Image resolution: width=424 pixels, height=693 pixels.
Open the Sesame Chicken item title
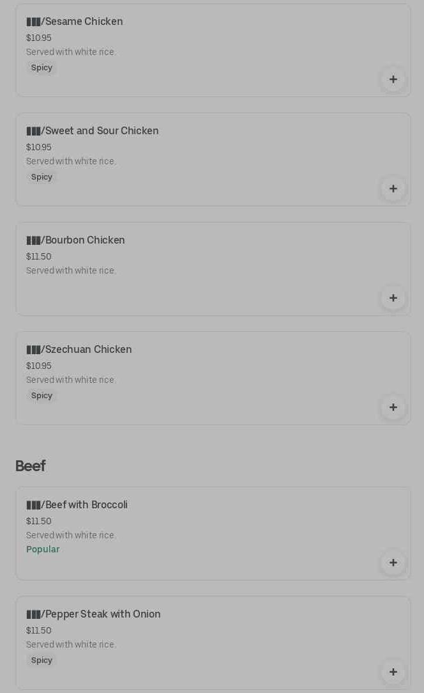tap(75, 22)
